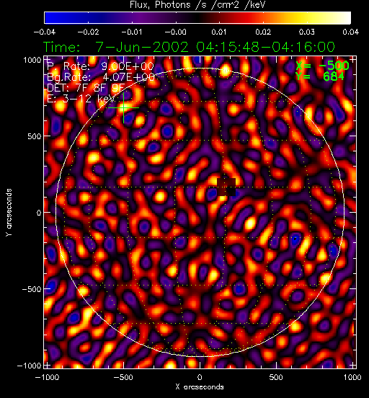Click the green crosshair marker
Viewport: 369px width, 398px height.
123,108
